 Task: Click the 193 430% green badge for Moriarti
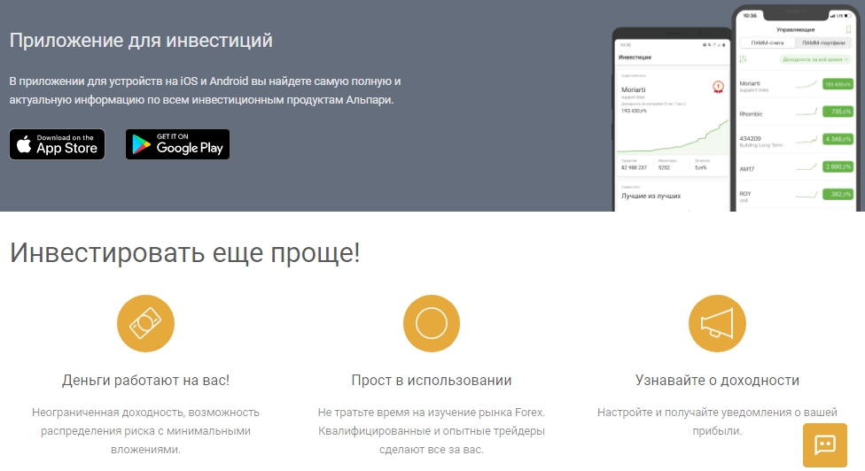tap(838, 84)
